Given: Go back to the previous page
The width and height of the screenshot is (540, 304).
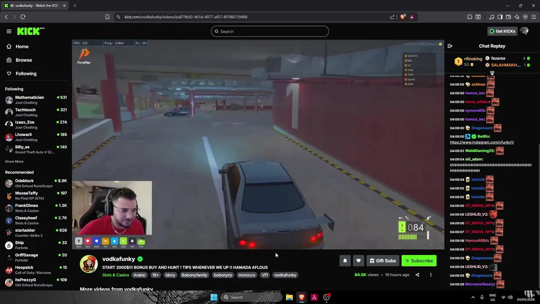Looking at the screenshot, I should tap(6, 17).
